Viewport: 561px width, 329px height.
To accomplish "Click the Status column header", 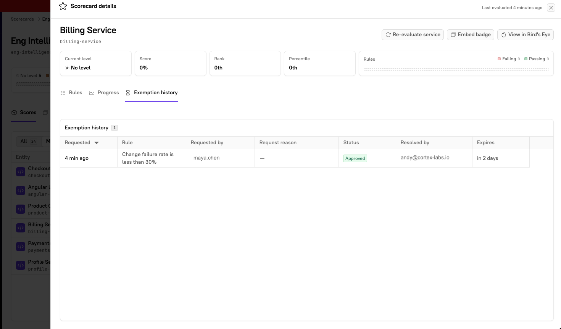I will pyautogui.click(x=367, y=143).
